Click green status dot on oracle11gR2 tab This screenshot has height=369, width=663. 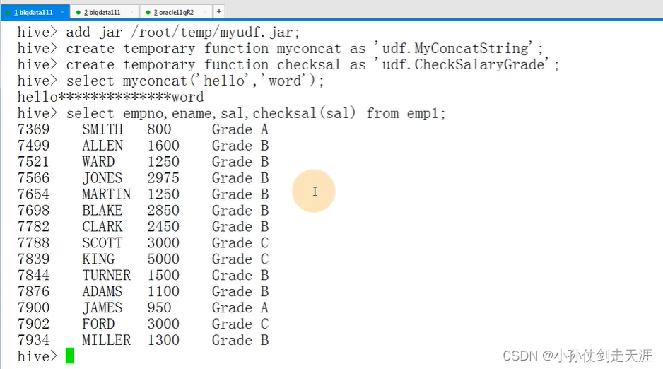[x=148, y=13]
